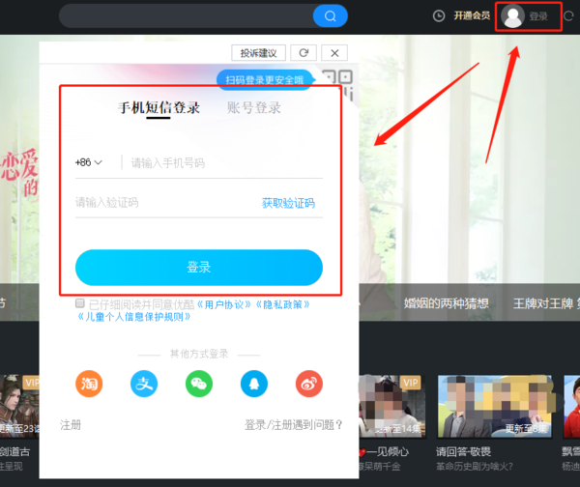The height and width of the screenshot is (487, 580).
Task: Click the refresh icon at top right
Action: (x=568, y=15)
